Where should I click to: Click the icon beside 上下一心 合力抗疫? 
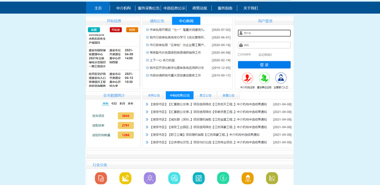(147, 60)
